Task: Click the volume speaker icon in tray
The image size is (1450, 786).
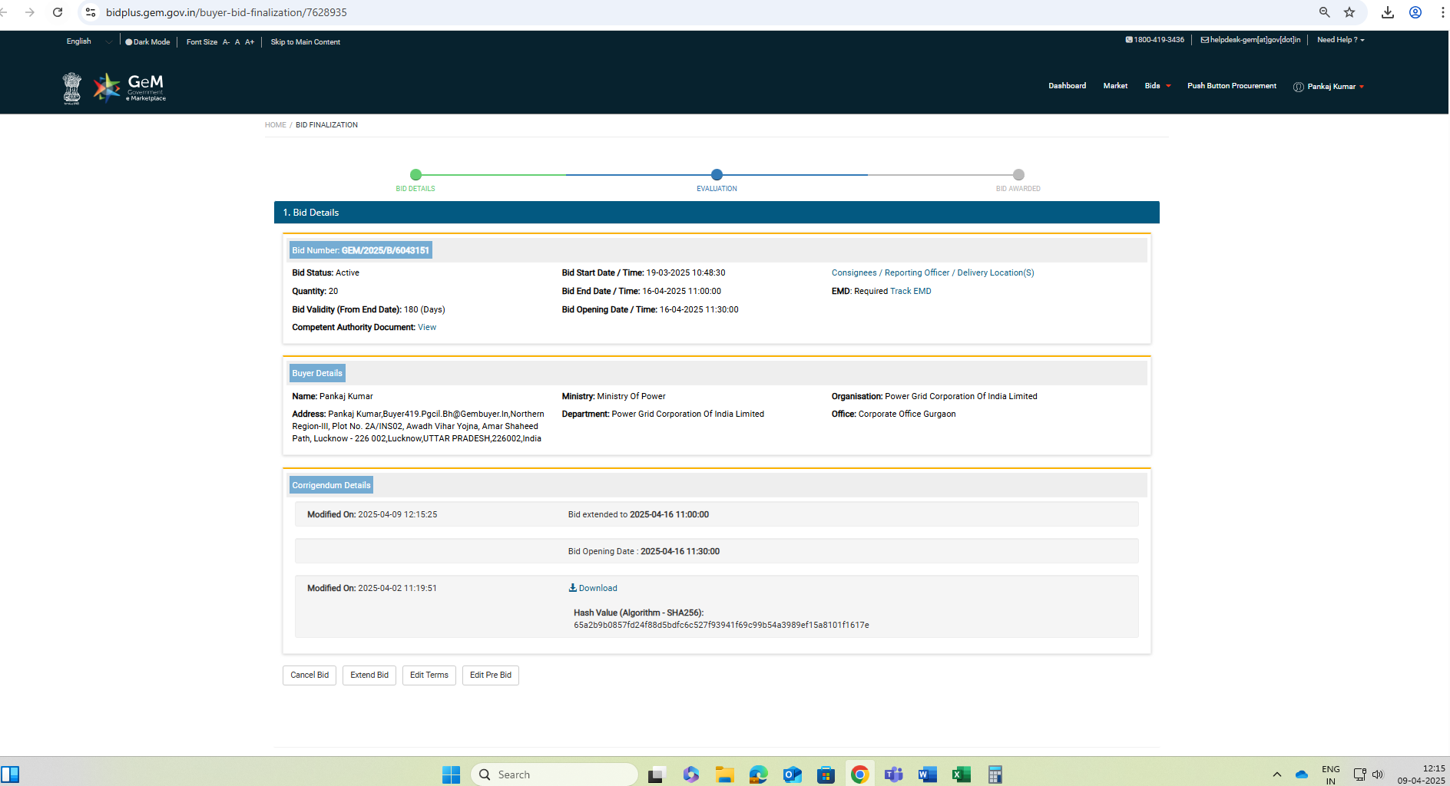Action: 1377,774
